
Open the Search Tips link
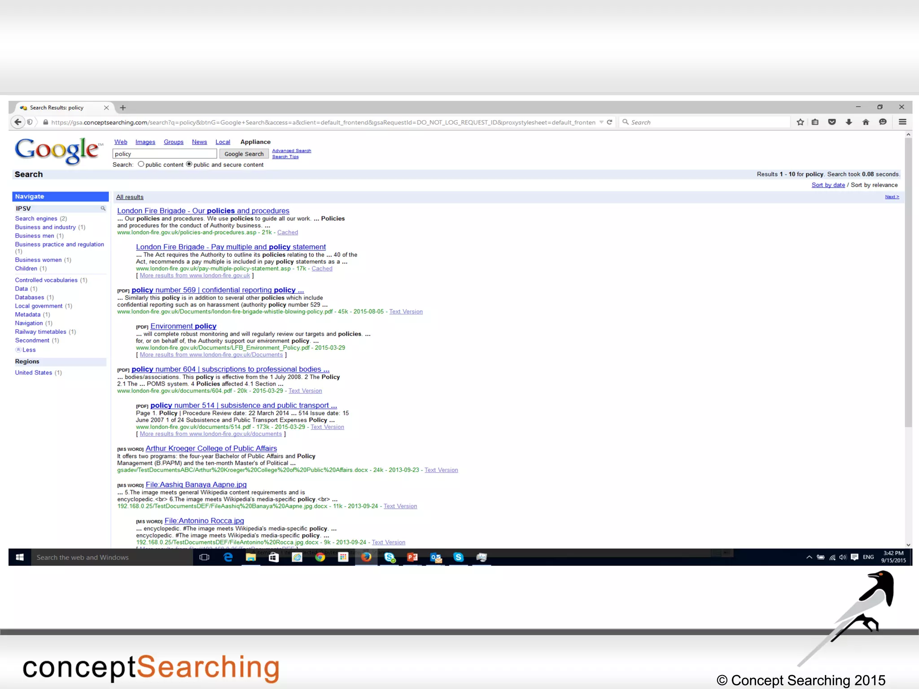click(x=285, y=157)
